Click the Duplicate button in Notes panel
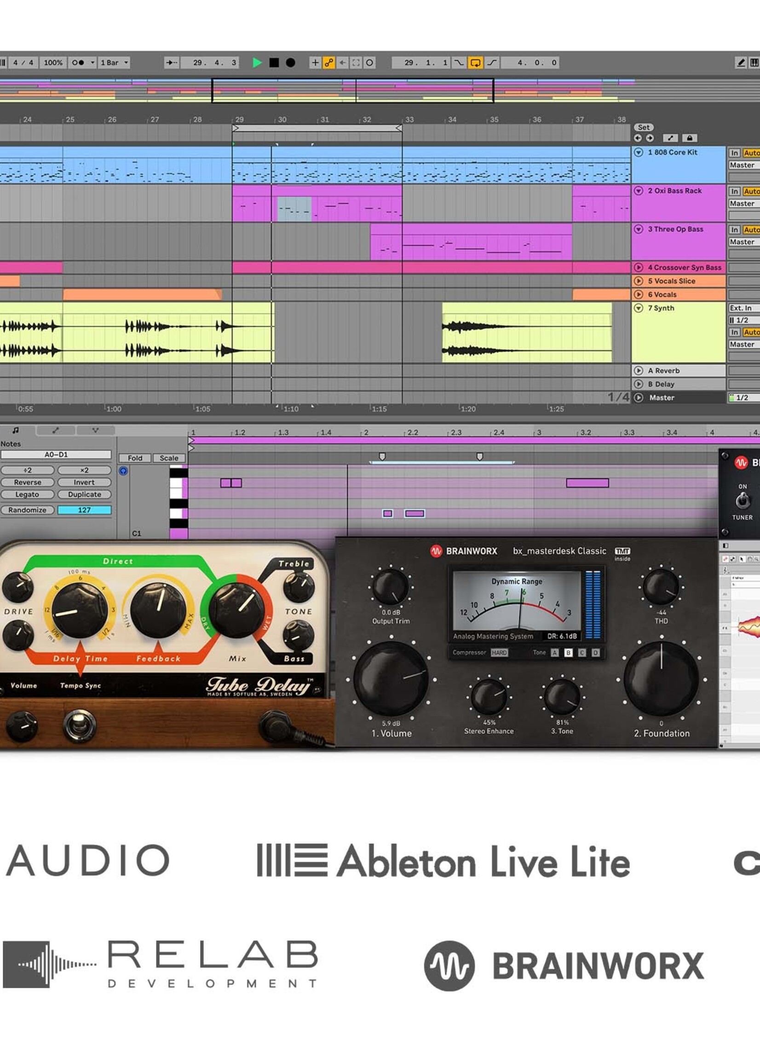The image size is (760, 1064). [84, 495]
